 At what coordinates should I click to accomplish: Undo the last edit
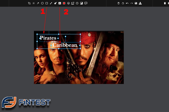(x=127, y=3)
